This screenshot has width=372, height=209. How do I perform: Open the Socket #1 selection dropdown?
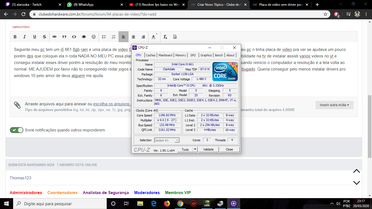(167, 140)
